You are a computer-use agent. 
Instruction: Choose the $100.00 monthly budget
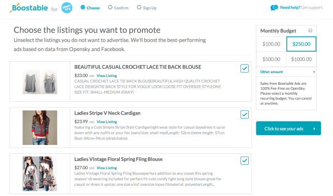[271, 44]
